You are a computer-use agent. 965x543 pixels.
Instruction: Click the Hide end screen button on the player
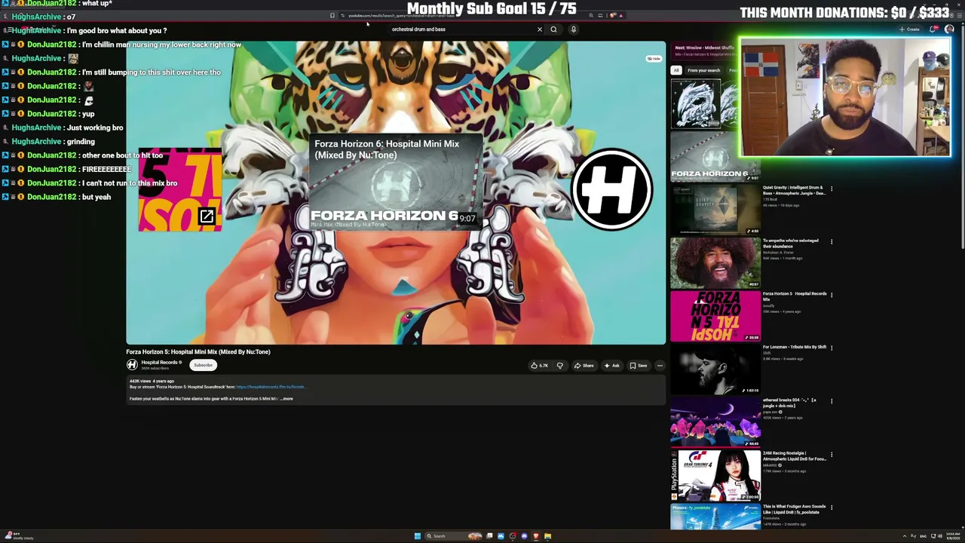click(x=653, y=58)
